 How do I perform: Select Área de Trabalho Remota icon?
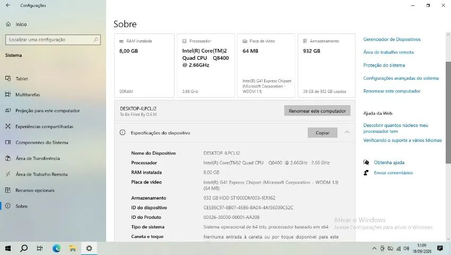[x=8, y=174]
